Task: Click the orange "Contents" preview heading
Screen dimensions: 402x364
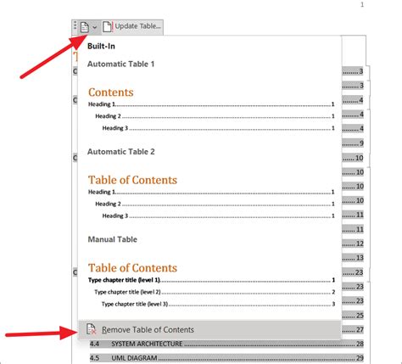Action: 111,92
